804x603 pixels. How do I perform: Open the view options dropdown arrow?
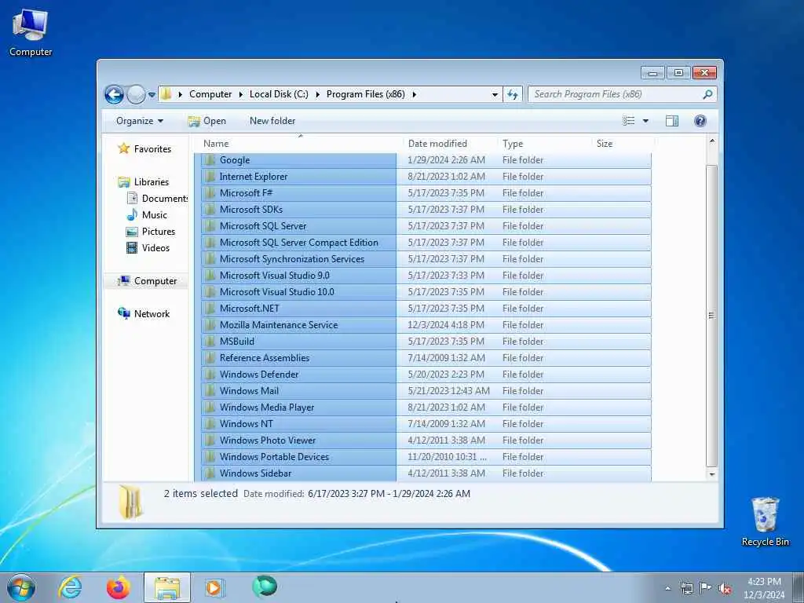645,121
